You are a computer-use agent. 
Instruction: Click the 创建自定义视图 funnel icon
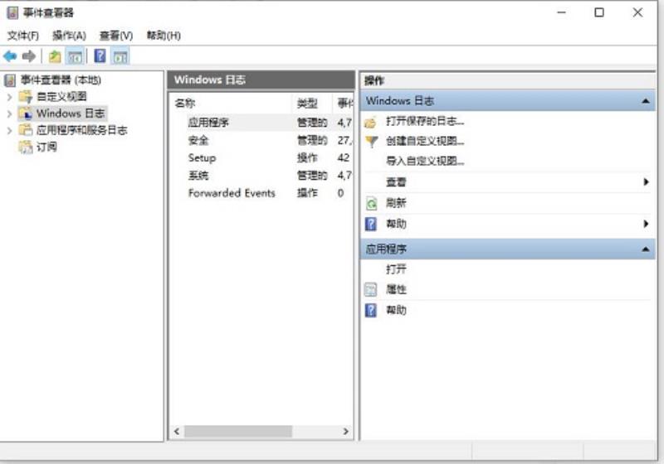371,141
